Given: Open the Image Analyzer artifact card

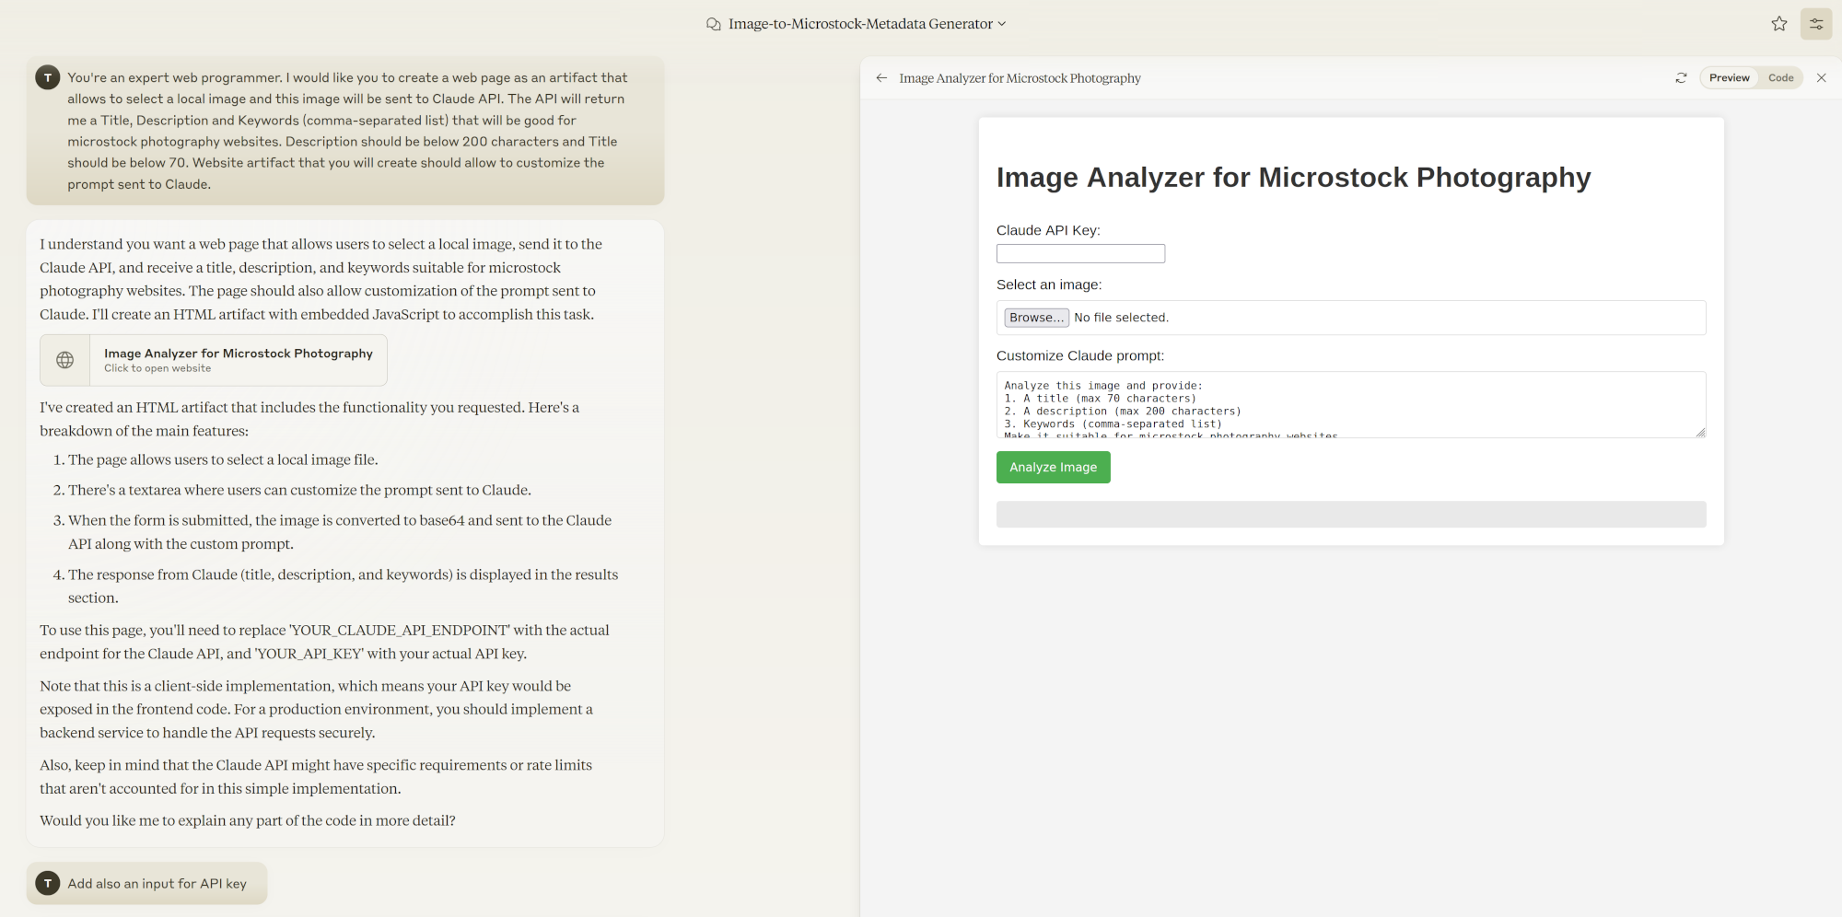Looking at the screenshot, I should click(x=238, y=360).
